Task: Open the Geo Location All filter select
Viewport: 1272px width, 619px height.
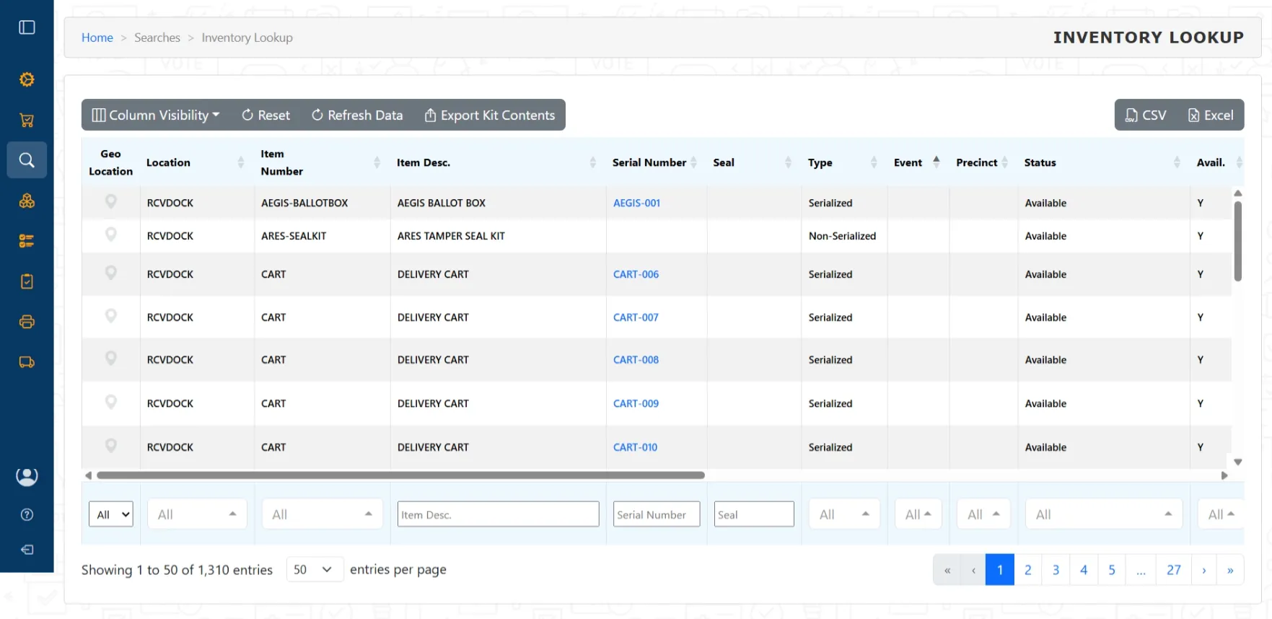Action: pos(111,514)
